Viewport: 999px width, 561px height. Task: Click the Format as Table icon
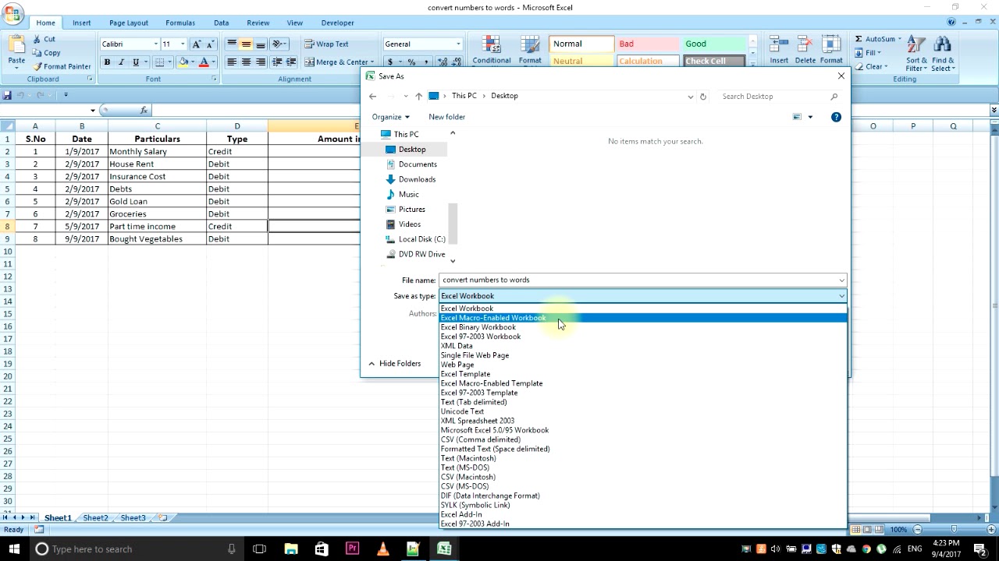[530, 45]
